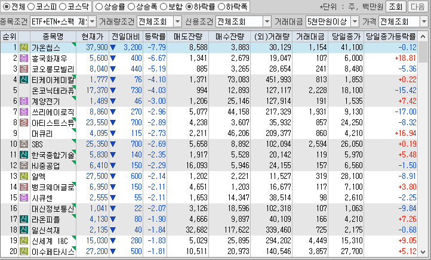Screen dimensions: 431x260
Task: Click the 증 badge beside 흥국화재우
Action: [x=24, y=58]
